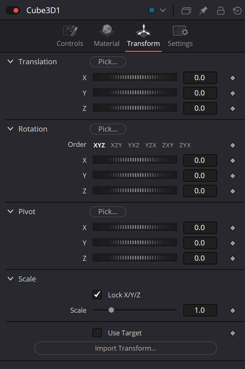245x369 pixels.
Task: Click the Scale value field 1.0
Action: point(200,310)
